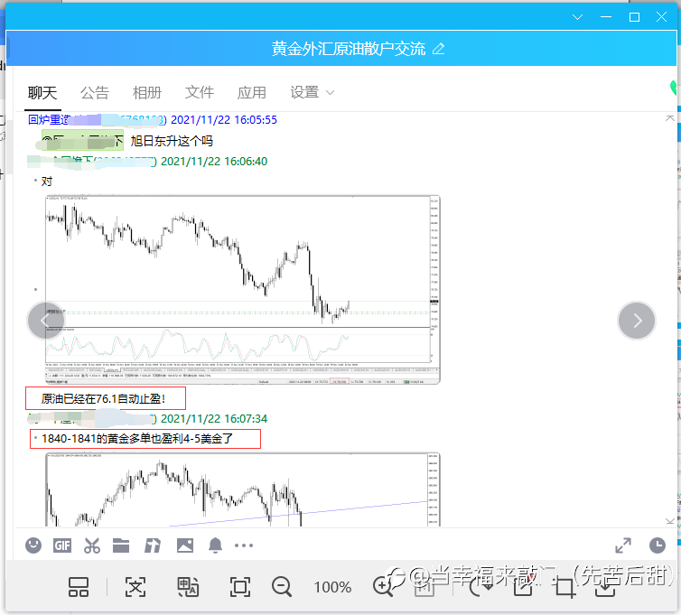Viewport: 681px width, 615px height.
Task: Click the bell notification icon
Action: tap(216, 545)
